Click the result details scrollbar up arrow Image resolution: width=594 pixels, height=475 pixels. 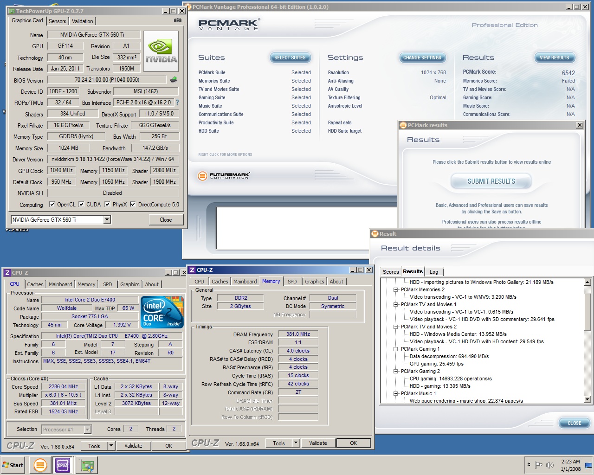[587, 282]
